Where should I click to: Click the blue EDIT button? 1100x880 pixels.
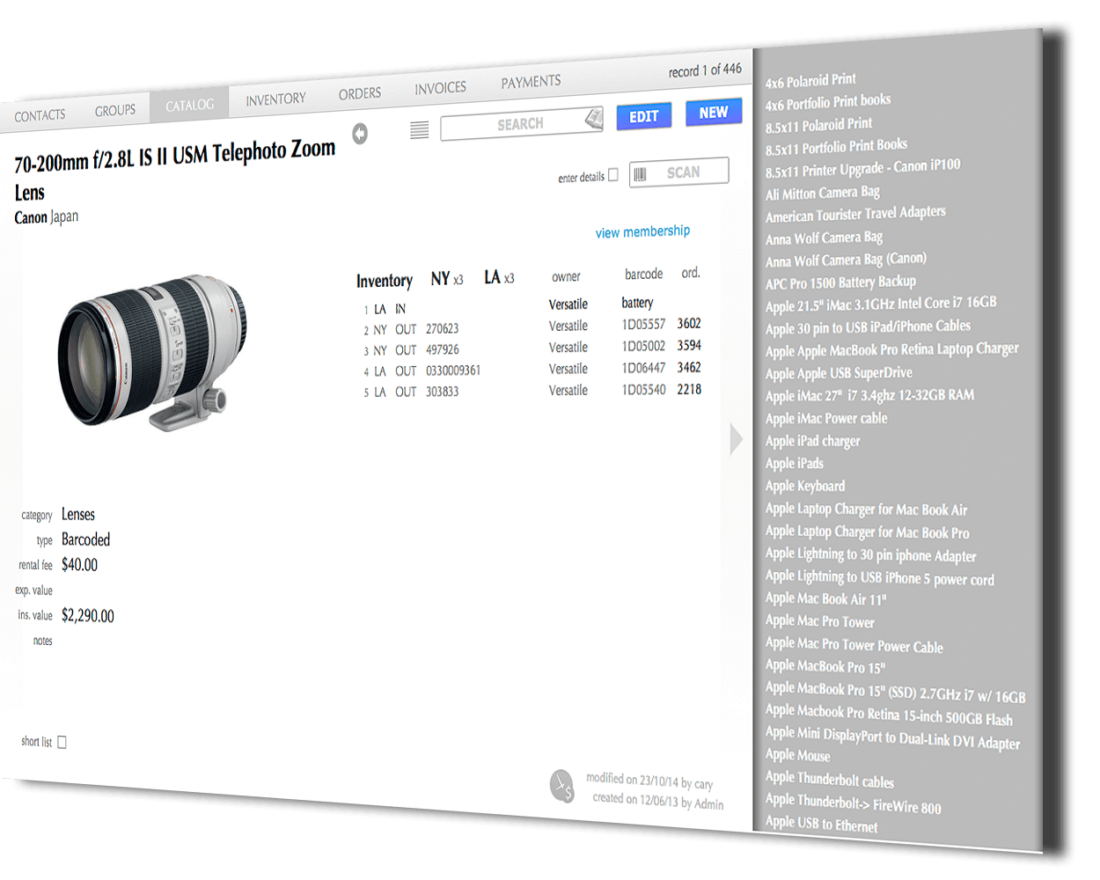644,116
